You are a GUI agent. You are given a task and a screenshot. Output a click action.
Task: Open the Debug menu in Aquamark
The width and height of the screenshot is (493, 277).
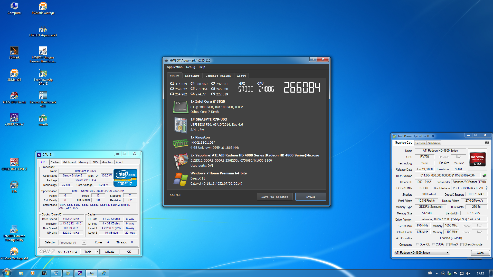coord(191,67)
